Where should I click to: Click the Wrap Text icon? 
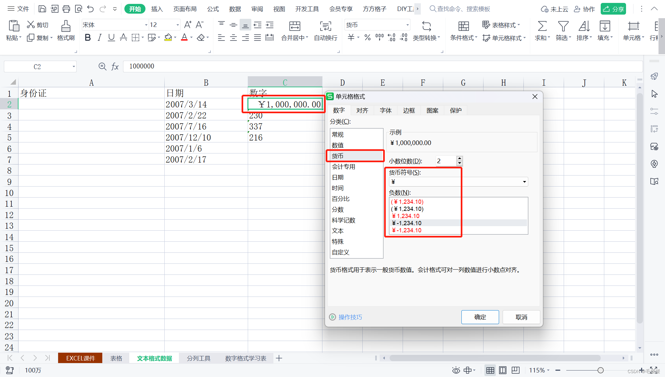click(x=325, y=27)
